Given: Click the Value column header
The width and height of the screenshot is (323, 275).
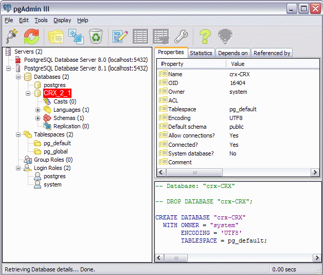Looking at the screenshot, I should pyautogui.click(x=273, y=64).
